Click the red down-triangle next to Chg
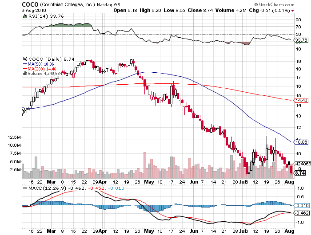The height and width of the screenshot is (235, 311). pos(292,11)
